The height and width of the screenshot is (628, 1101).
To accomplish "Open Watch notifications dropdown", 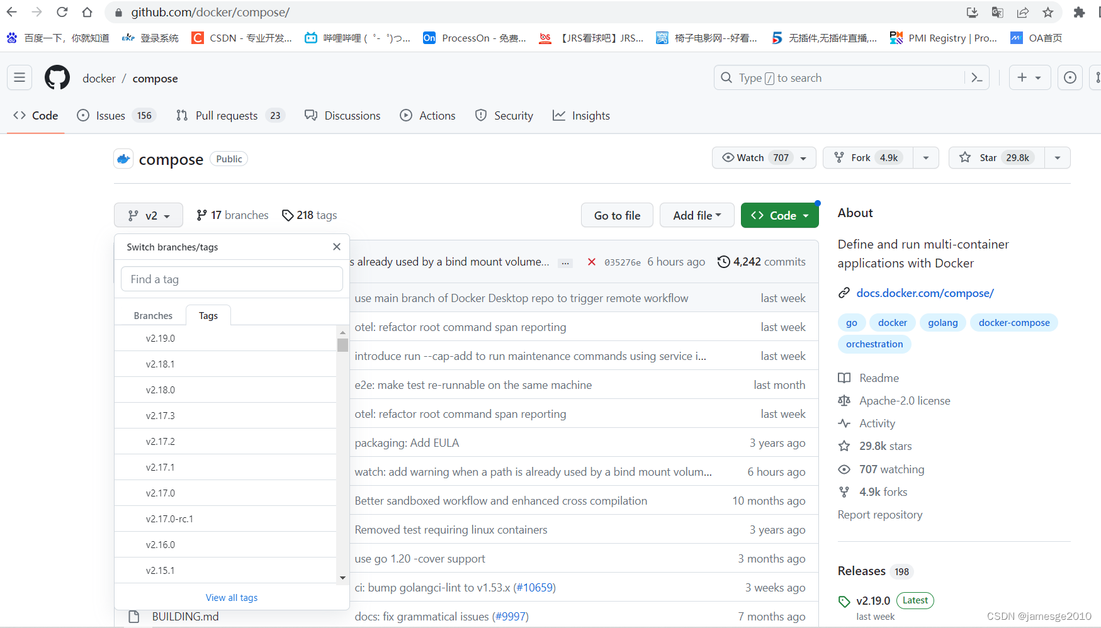I will tap(764, 157).
